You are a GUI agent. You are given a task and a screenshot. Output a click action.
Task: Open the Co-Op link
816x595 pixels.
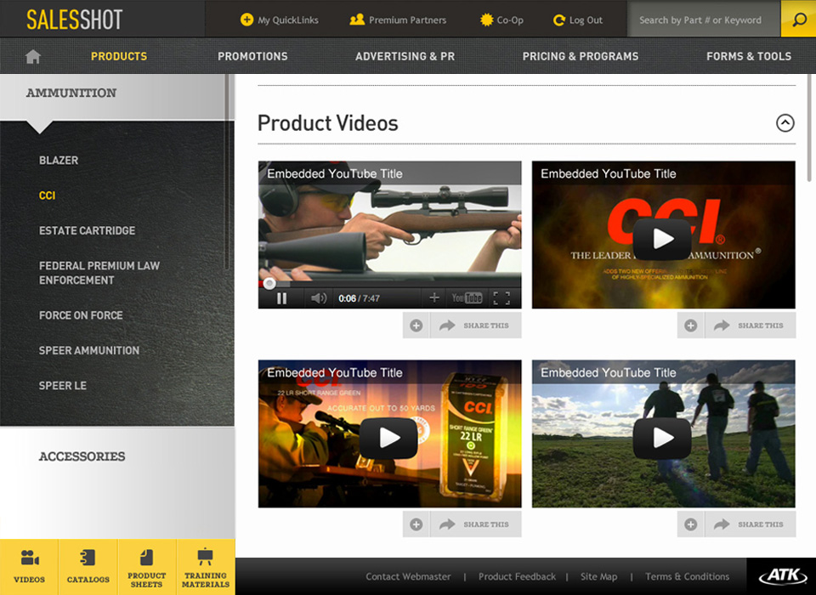coord(501,20)
